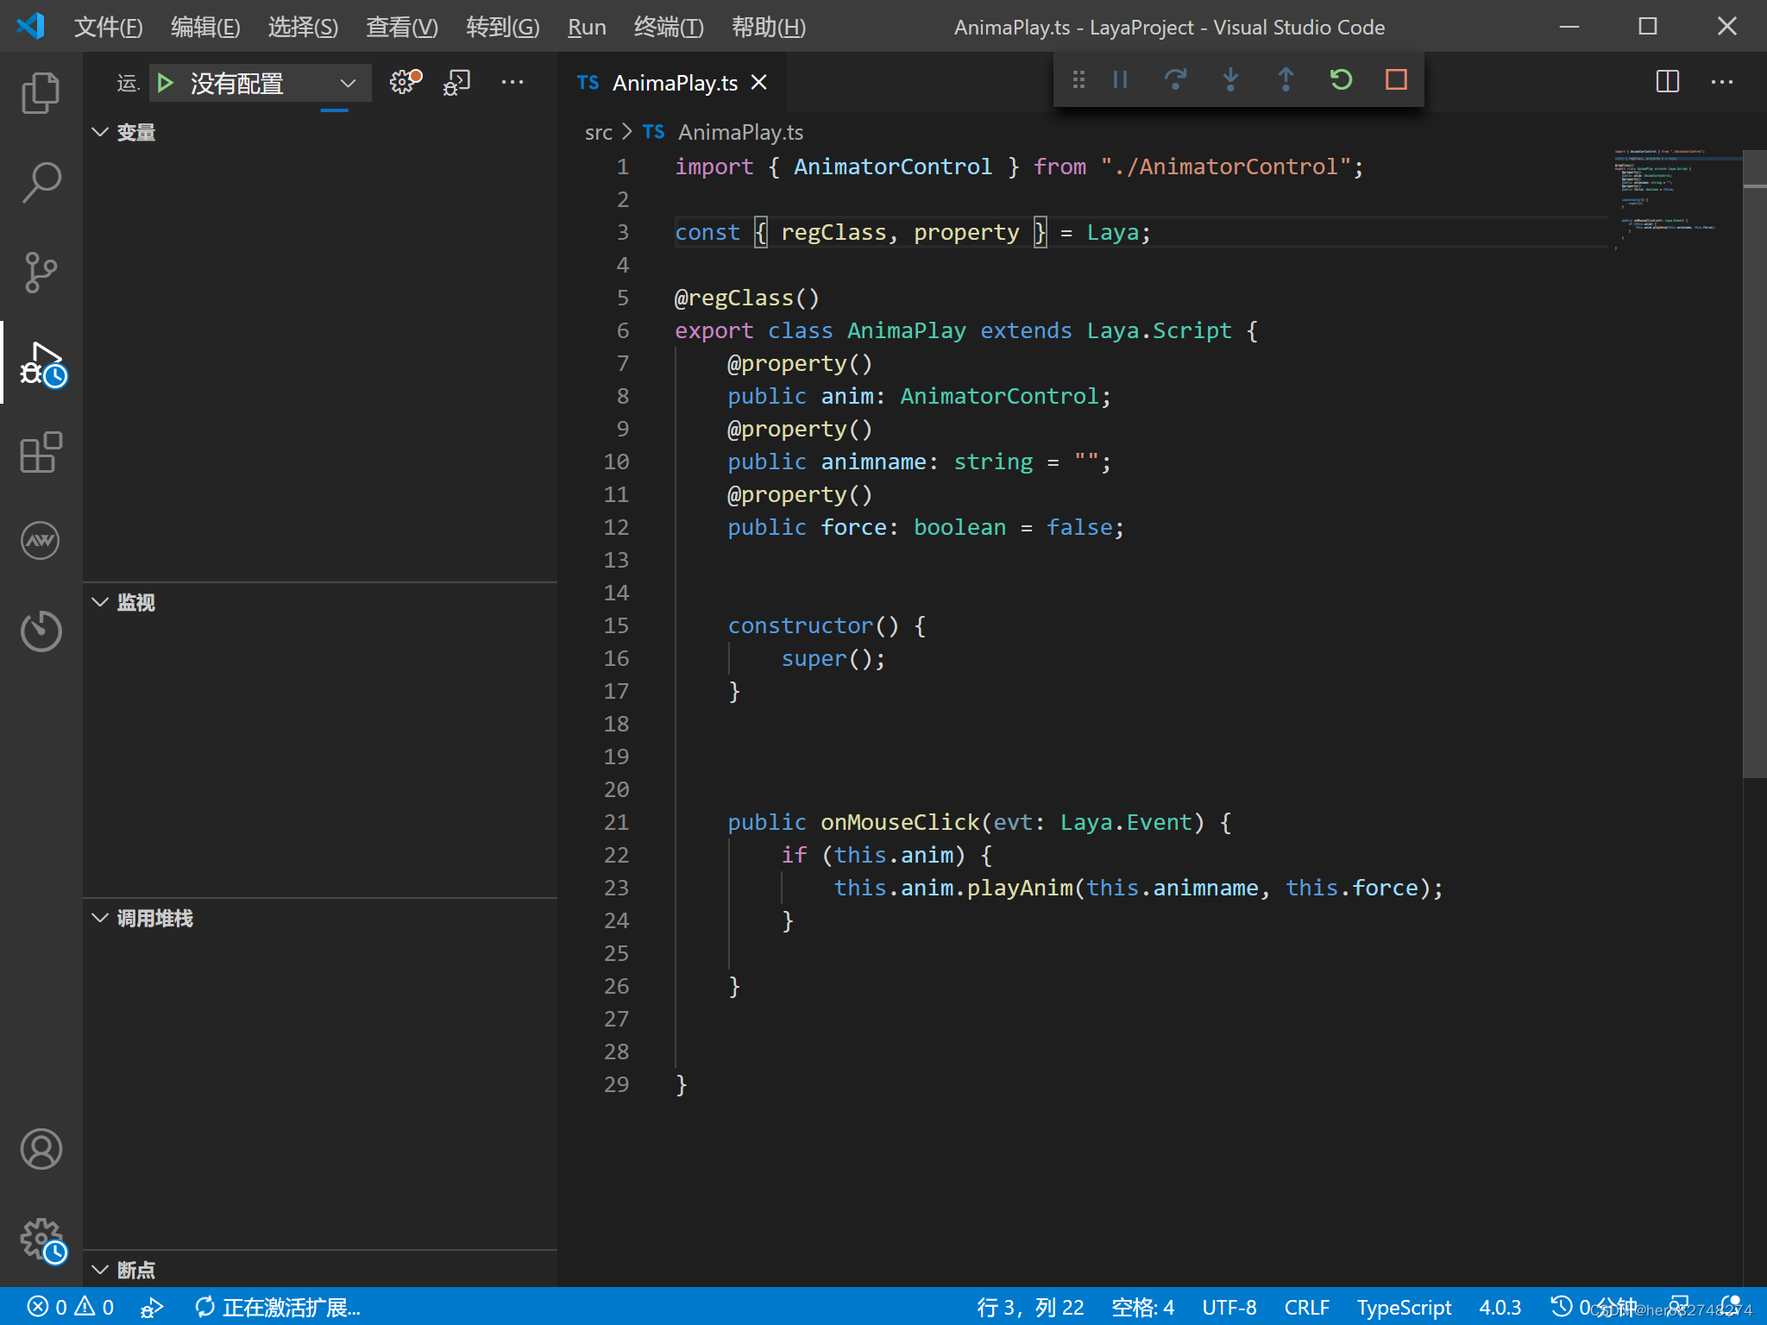Click the step out debug icon
Image resolution: width=1767 pixels, height=1325 pixels.
click(1284, 81)
